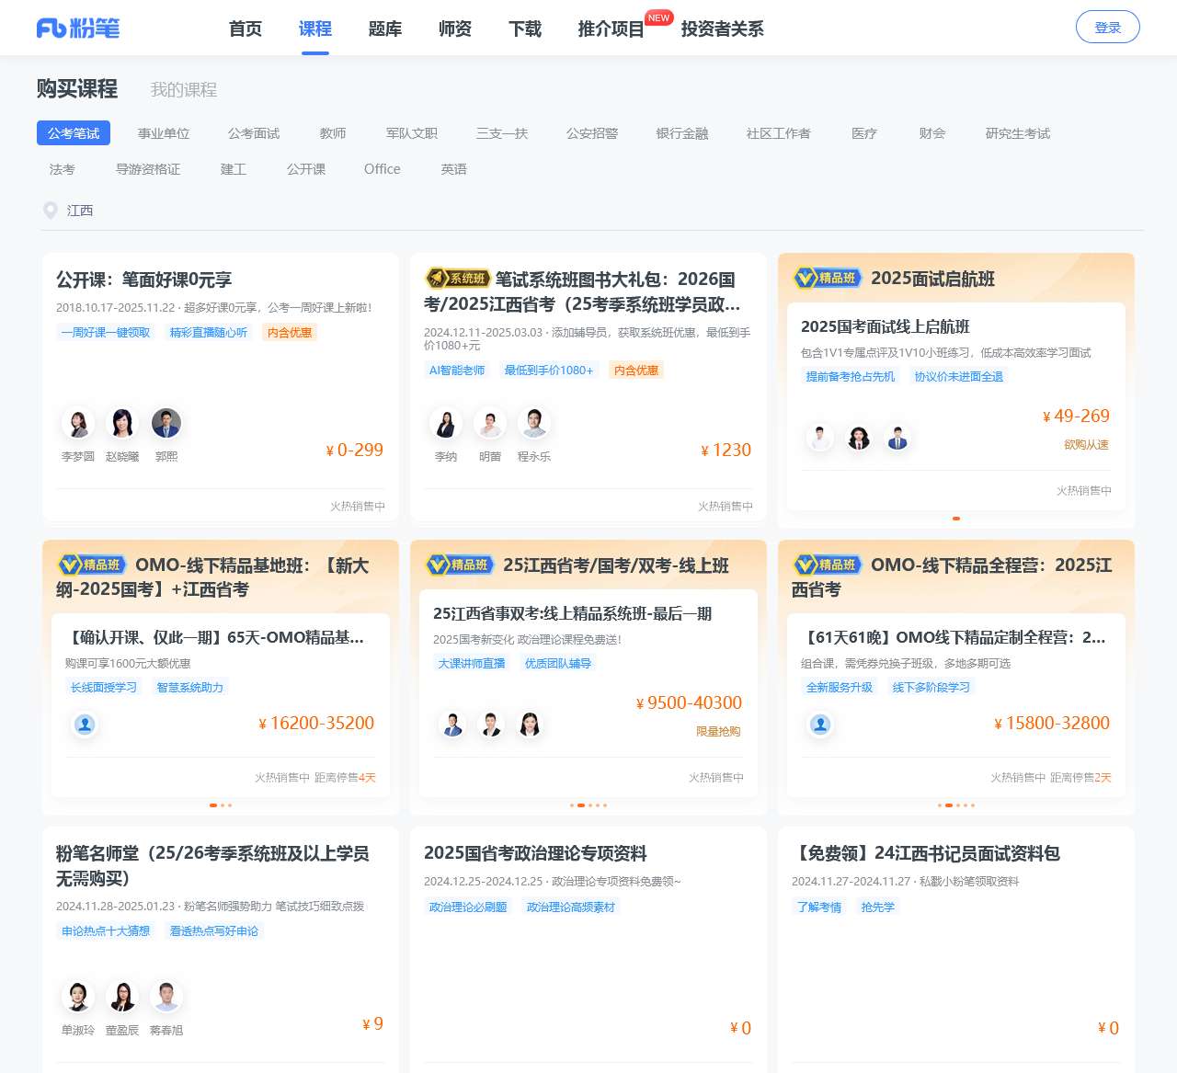Click teacher 郭熙's avatar
Screen dimensions: 1177x1073
pyautogui.click(x=166, y=423)
